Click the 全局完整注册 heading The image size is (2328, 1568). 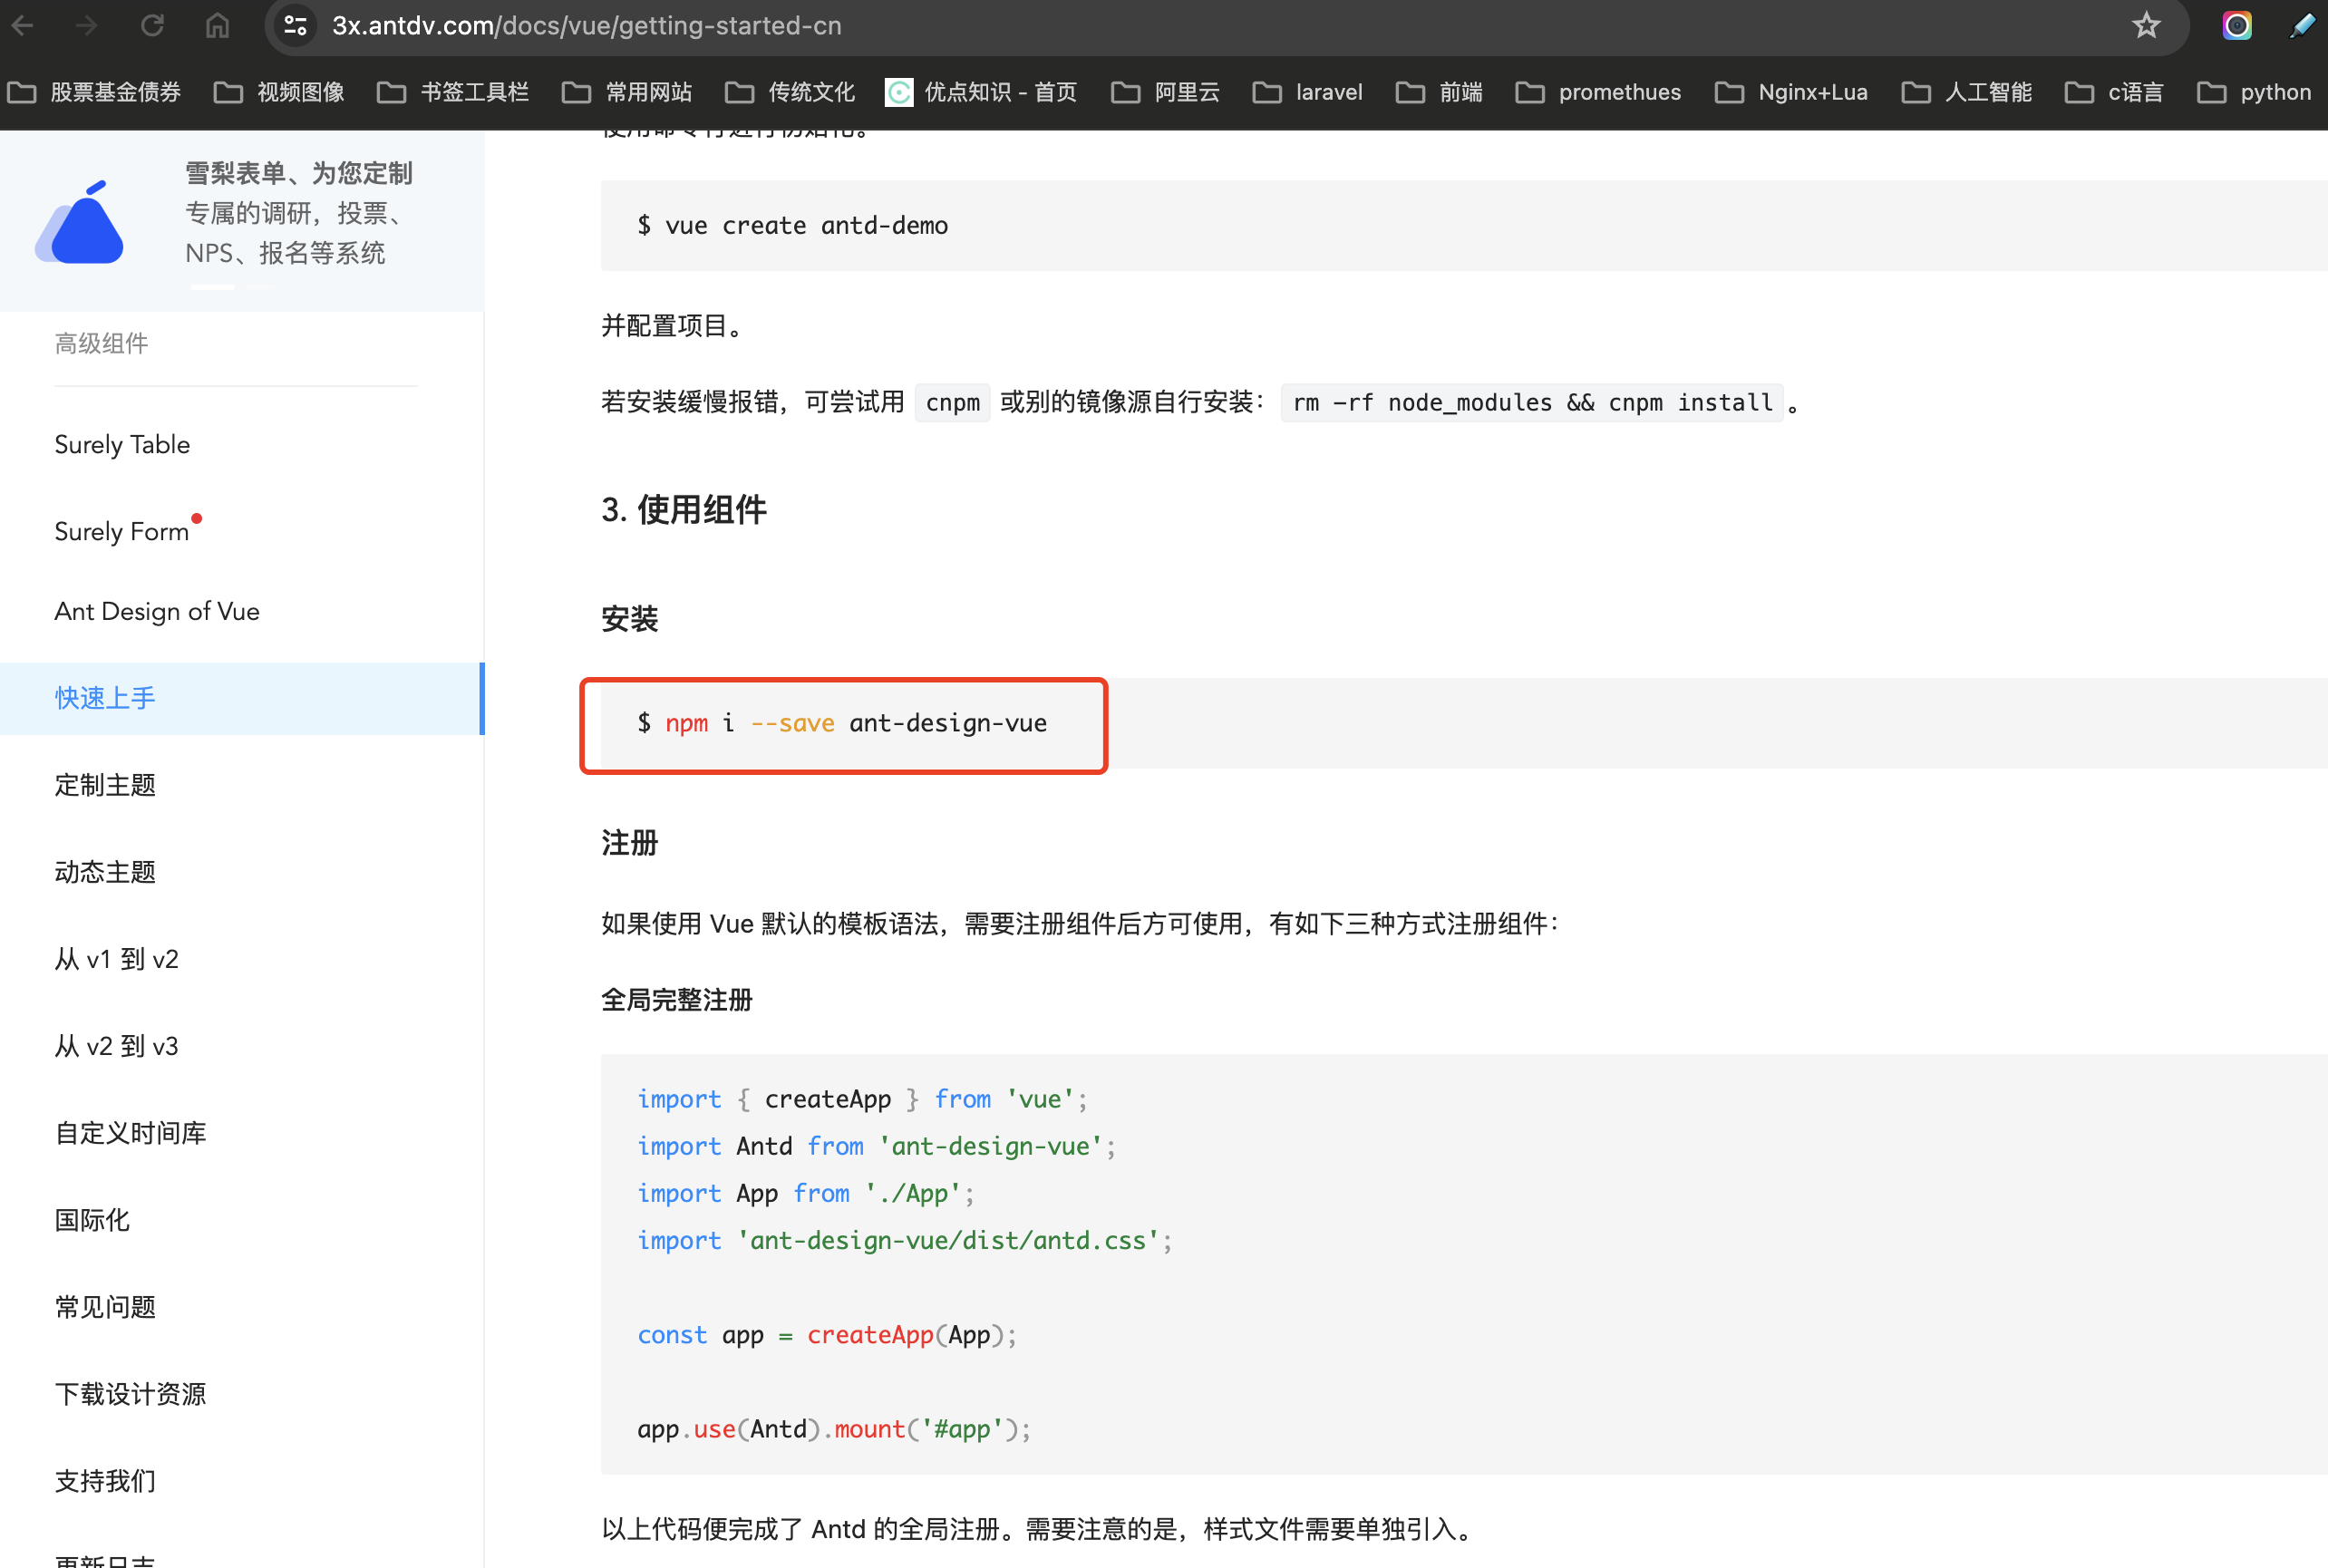[x=677, y=1000]
